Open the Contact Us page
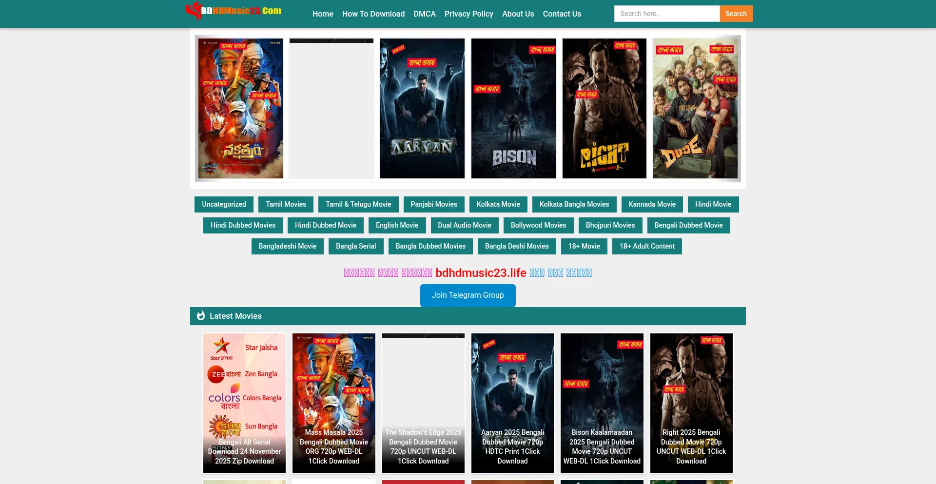 pos(562,14)
